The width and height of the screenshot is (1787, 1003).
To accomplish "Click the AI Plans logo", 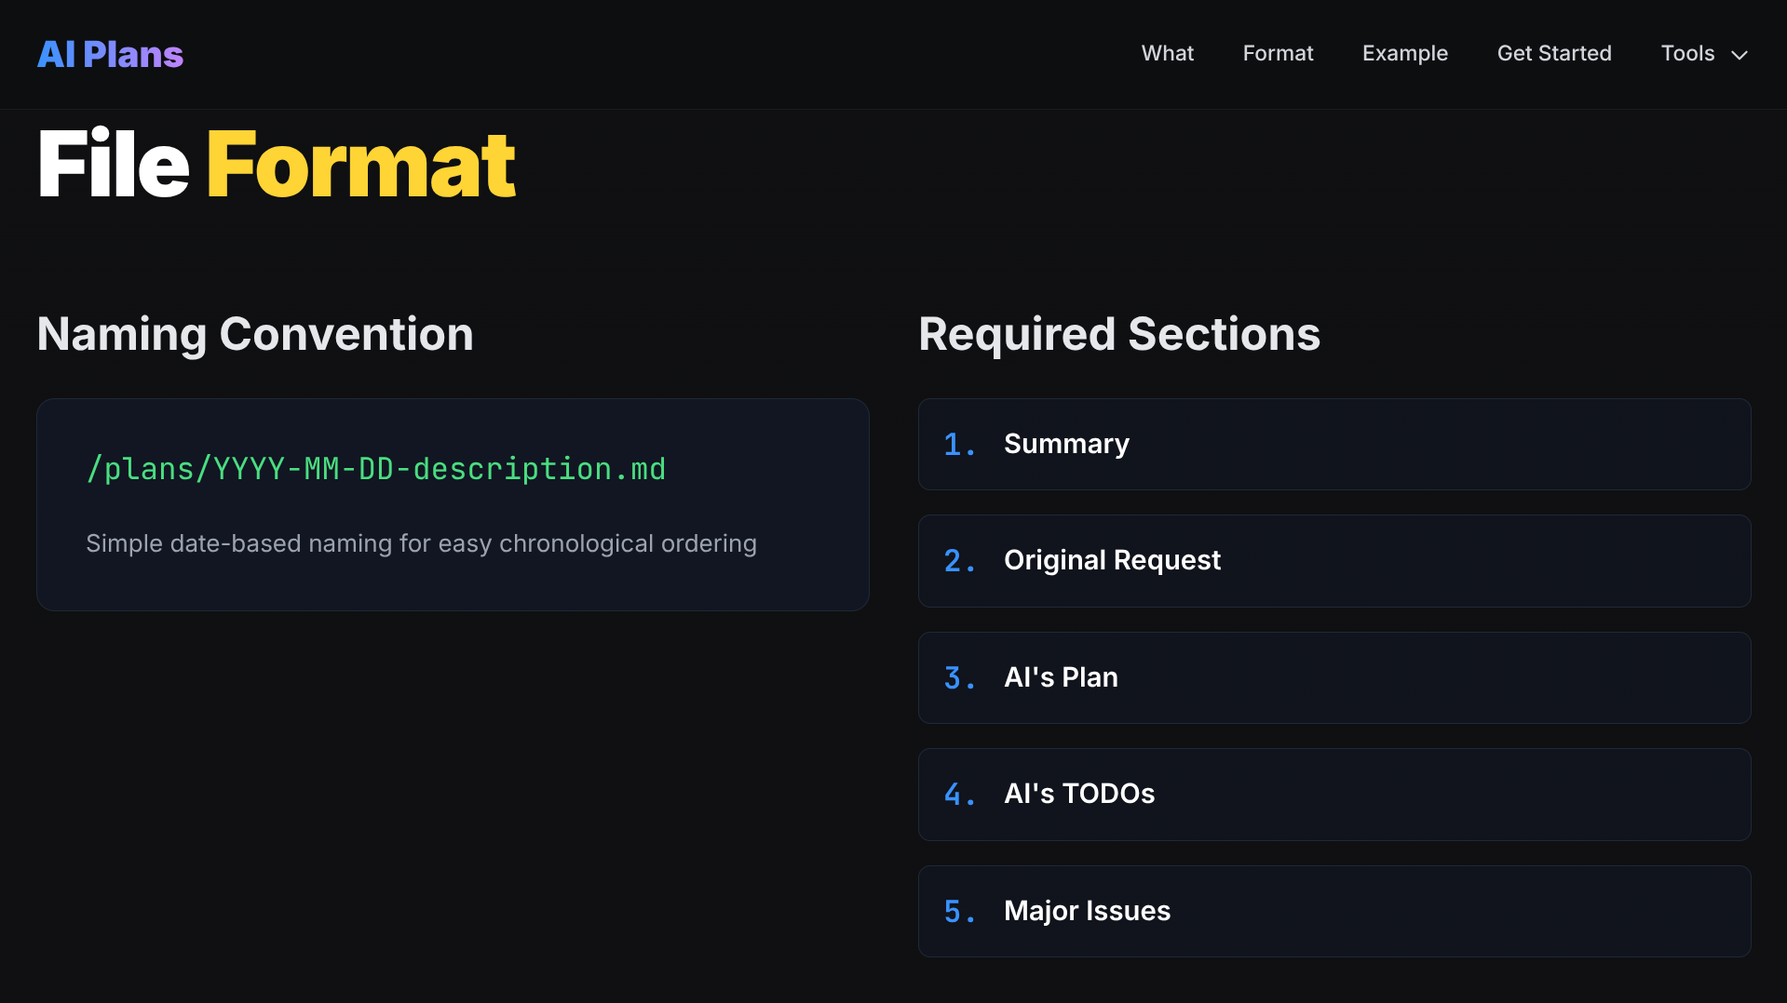I will [x=110, y=54].
